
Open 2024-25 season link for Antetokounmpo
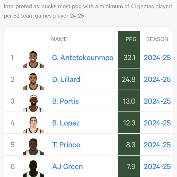pos(157,58)
